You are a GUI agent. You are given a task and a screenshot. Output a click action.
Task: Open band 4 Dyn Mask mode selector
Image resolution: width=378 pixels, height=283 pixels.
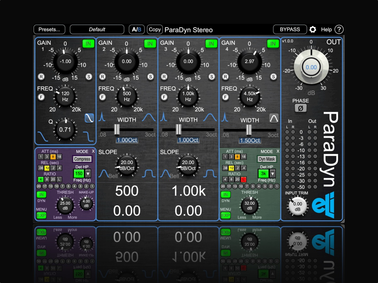(x=267, y=159)
